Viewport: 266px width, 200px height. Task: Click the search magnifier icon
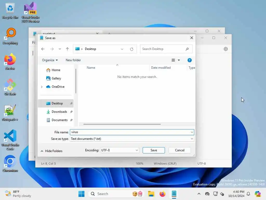coord(187,49)
